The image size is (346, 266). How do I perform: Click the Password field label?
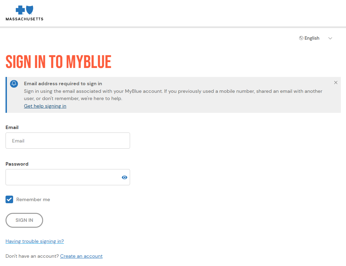pos(17,164)
